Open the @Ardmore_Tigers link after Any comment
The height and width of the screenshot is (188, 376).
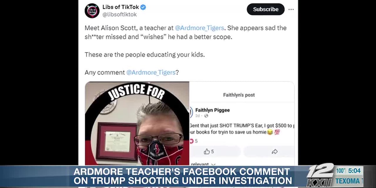coord(151,72)
